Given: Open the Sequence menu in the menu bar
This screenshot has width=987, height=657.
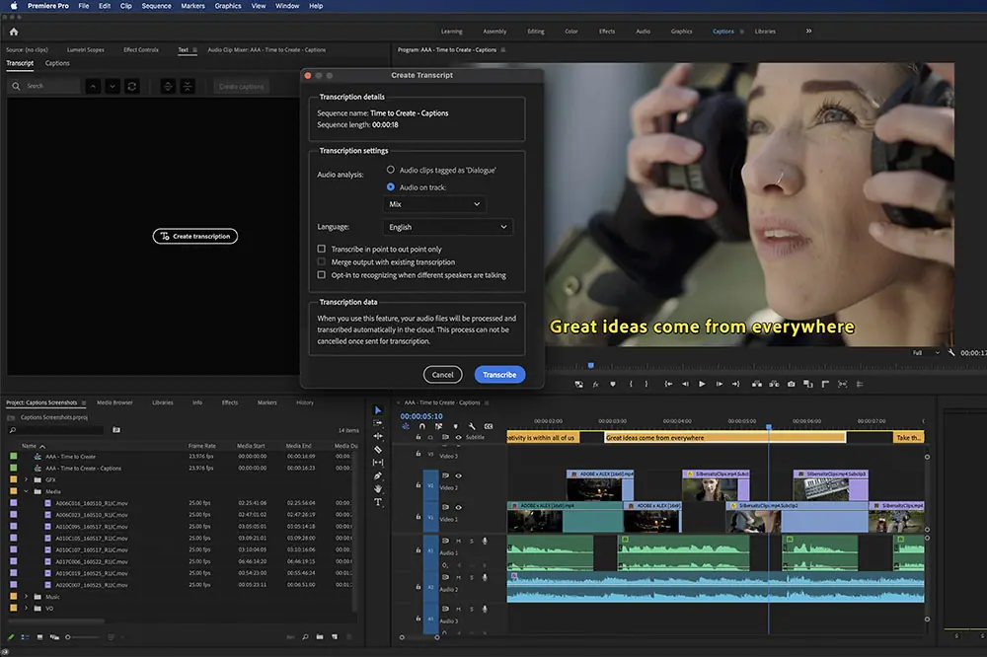Looking at the screenshot, I should pos(156,6).
